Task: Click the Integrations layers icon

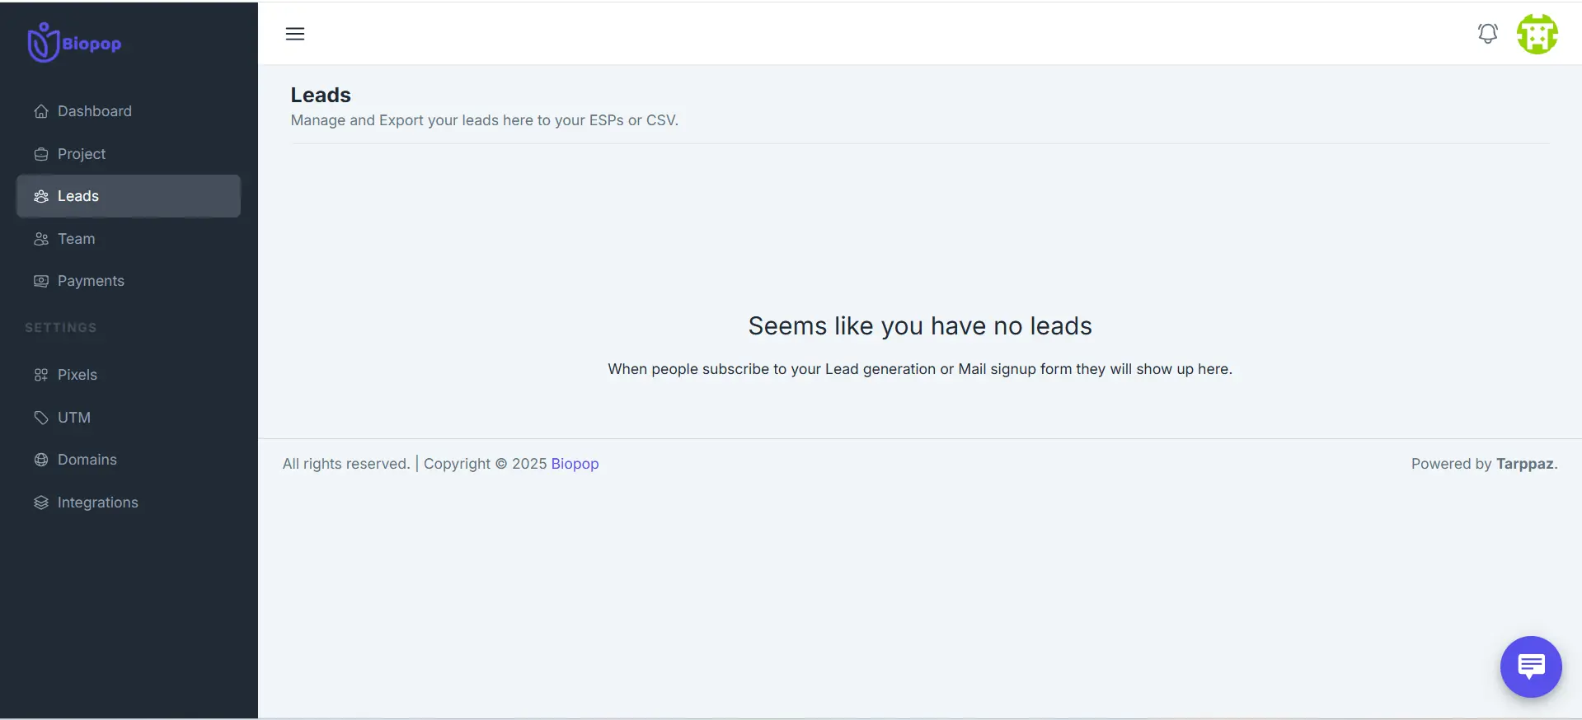Action: point(41,503)
